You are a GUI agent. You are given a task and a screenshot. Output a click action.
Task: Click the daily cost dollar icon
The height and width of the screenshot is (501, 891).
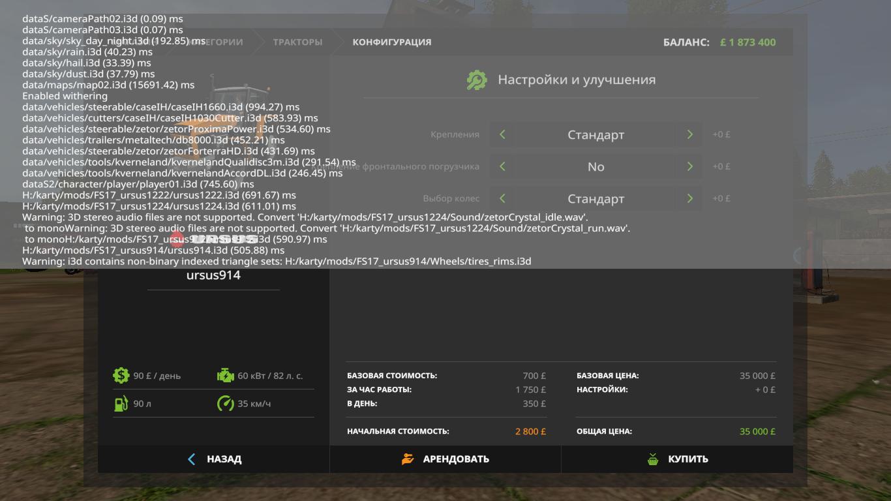[121, 376]
